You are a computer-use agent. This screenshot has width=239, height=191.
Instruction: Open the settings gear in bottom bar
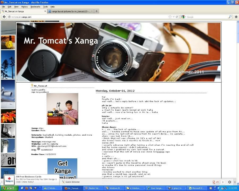tap(229, 182)
